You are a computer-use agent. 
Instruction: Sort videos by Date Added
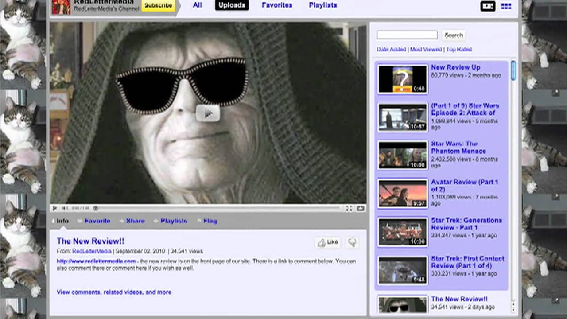tap(391, 50)
